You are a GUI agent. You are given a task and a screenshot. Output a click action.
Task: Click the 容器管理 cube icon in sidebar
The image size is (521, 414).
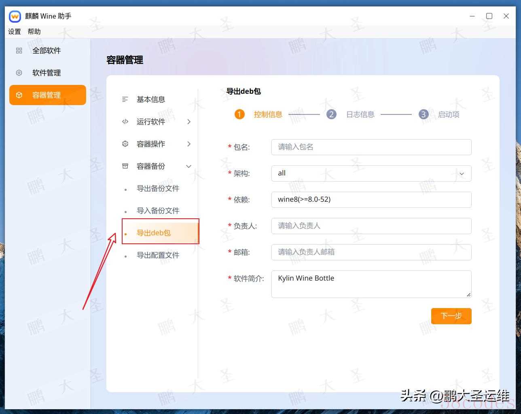19,95
